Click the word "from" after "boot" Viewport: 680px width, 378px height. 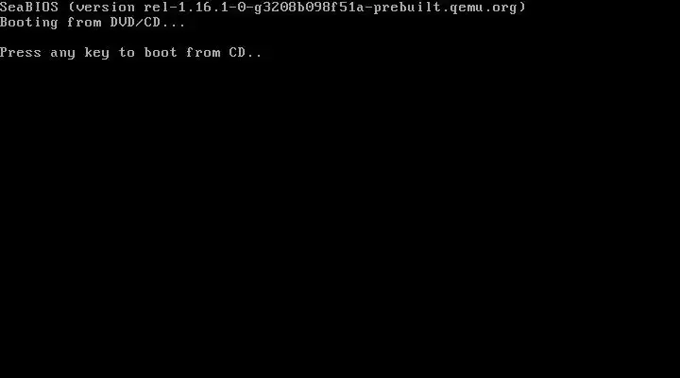[203, 53]
